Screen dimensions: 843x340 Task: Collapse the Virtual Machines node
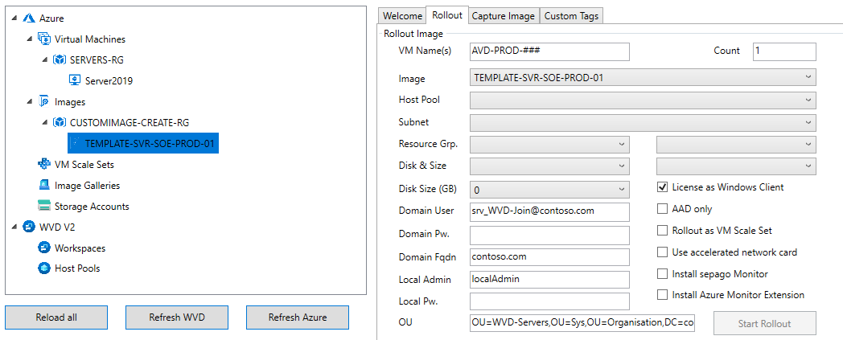29,39
